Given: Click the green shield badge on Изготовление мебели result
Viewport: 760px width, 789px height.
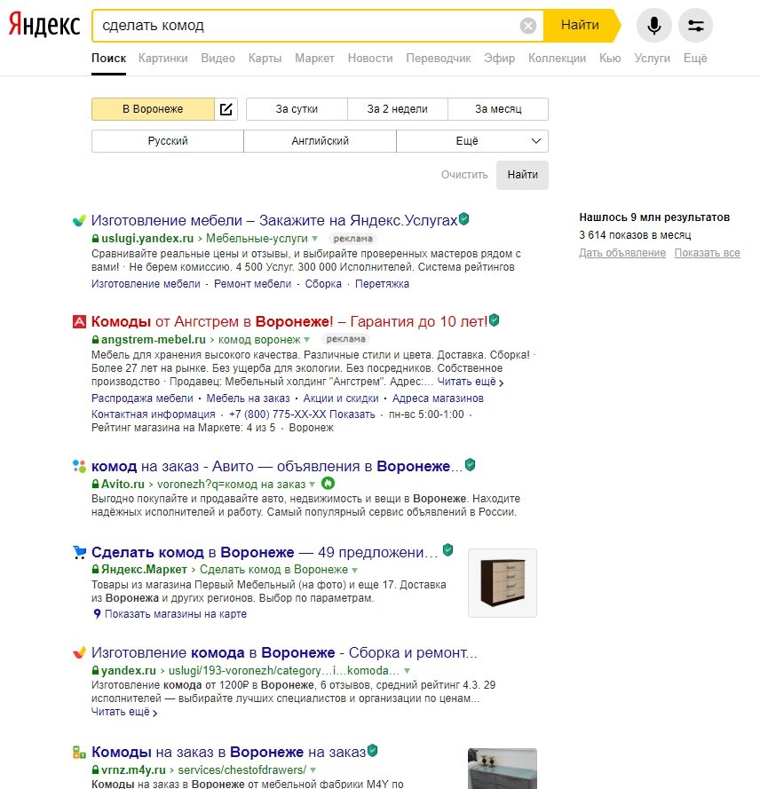Looking at the screenshot, I should (x=464, y=219).
